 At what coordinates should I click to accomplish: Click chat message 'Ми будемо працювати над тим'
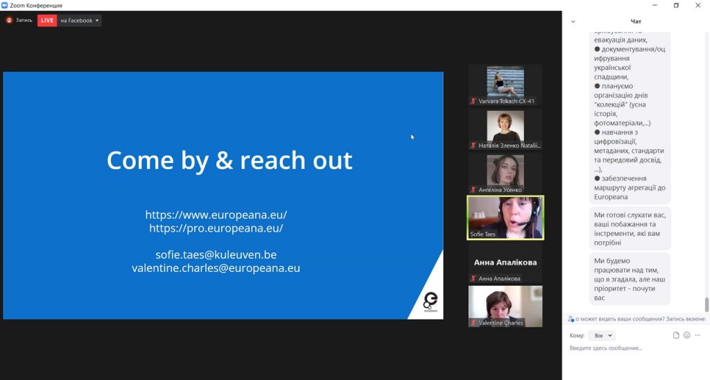630,279
